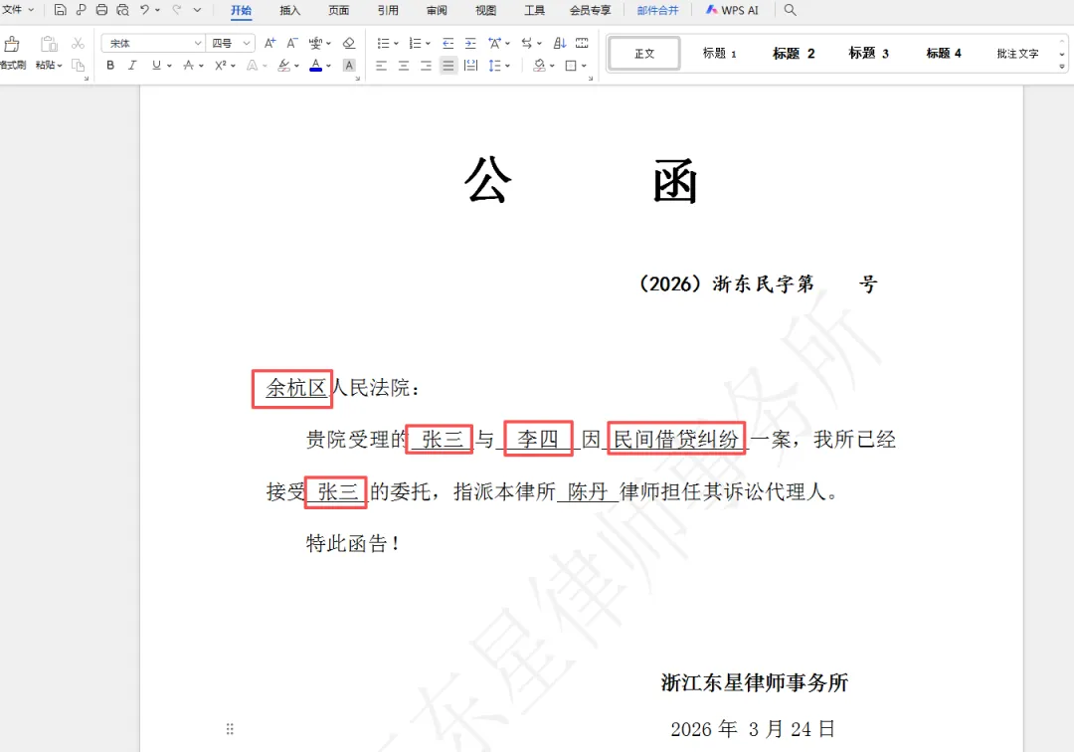Click the Save icon in quick access bar
This screenshot has height=752, width=1074.
click(x=61, y=10)
